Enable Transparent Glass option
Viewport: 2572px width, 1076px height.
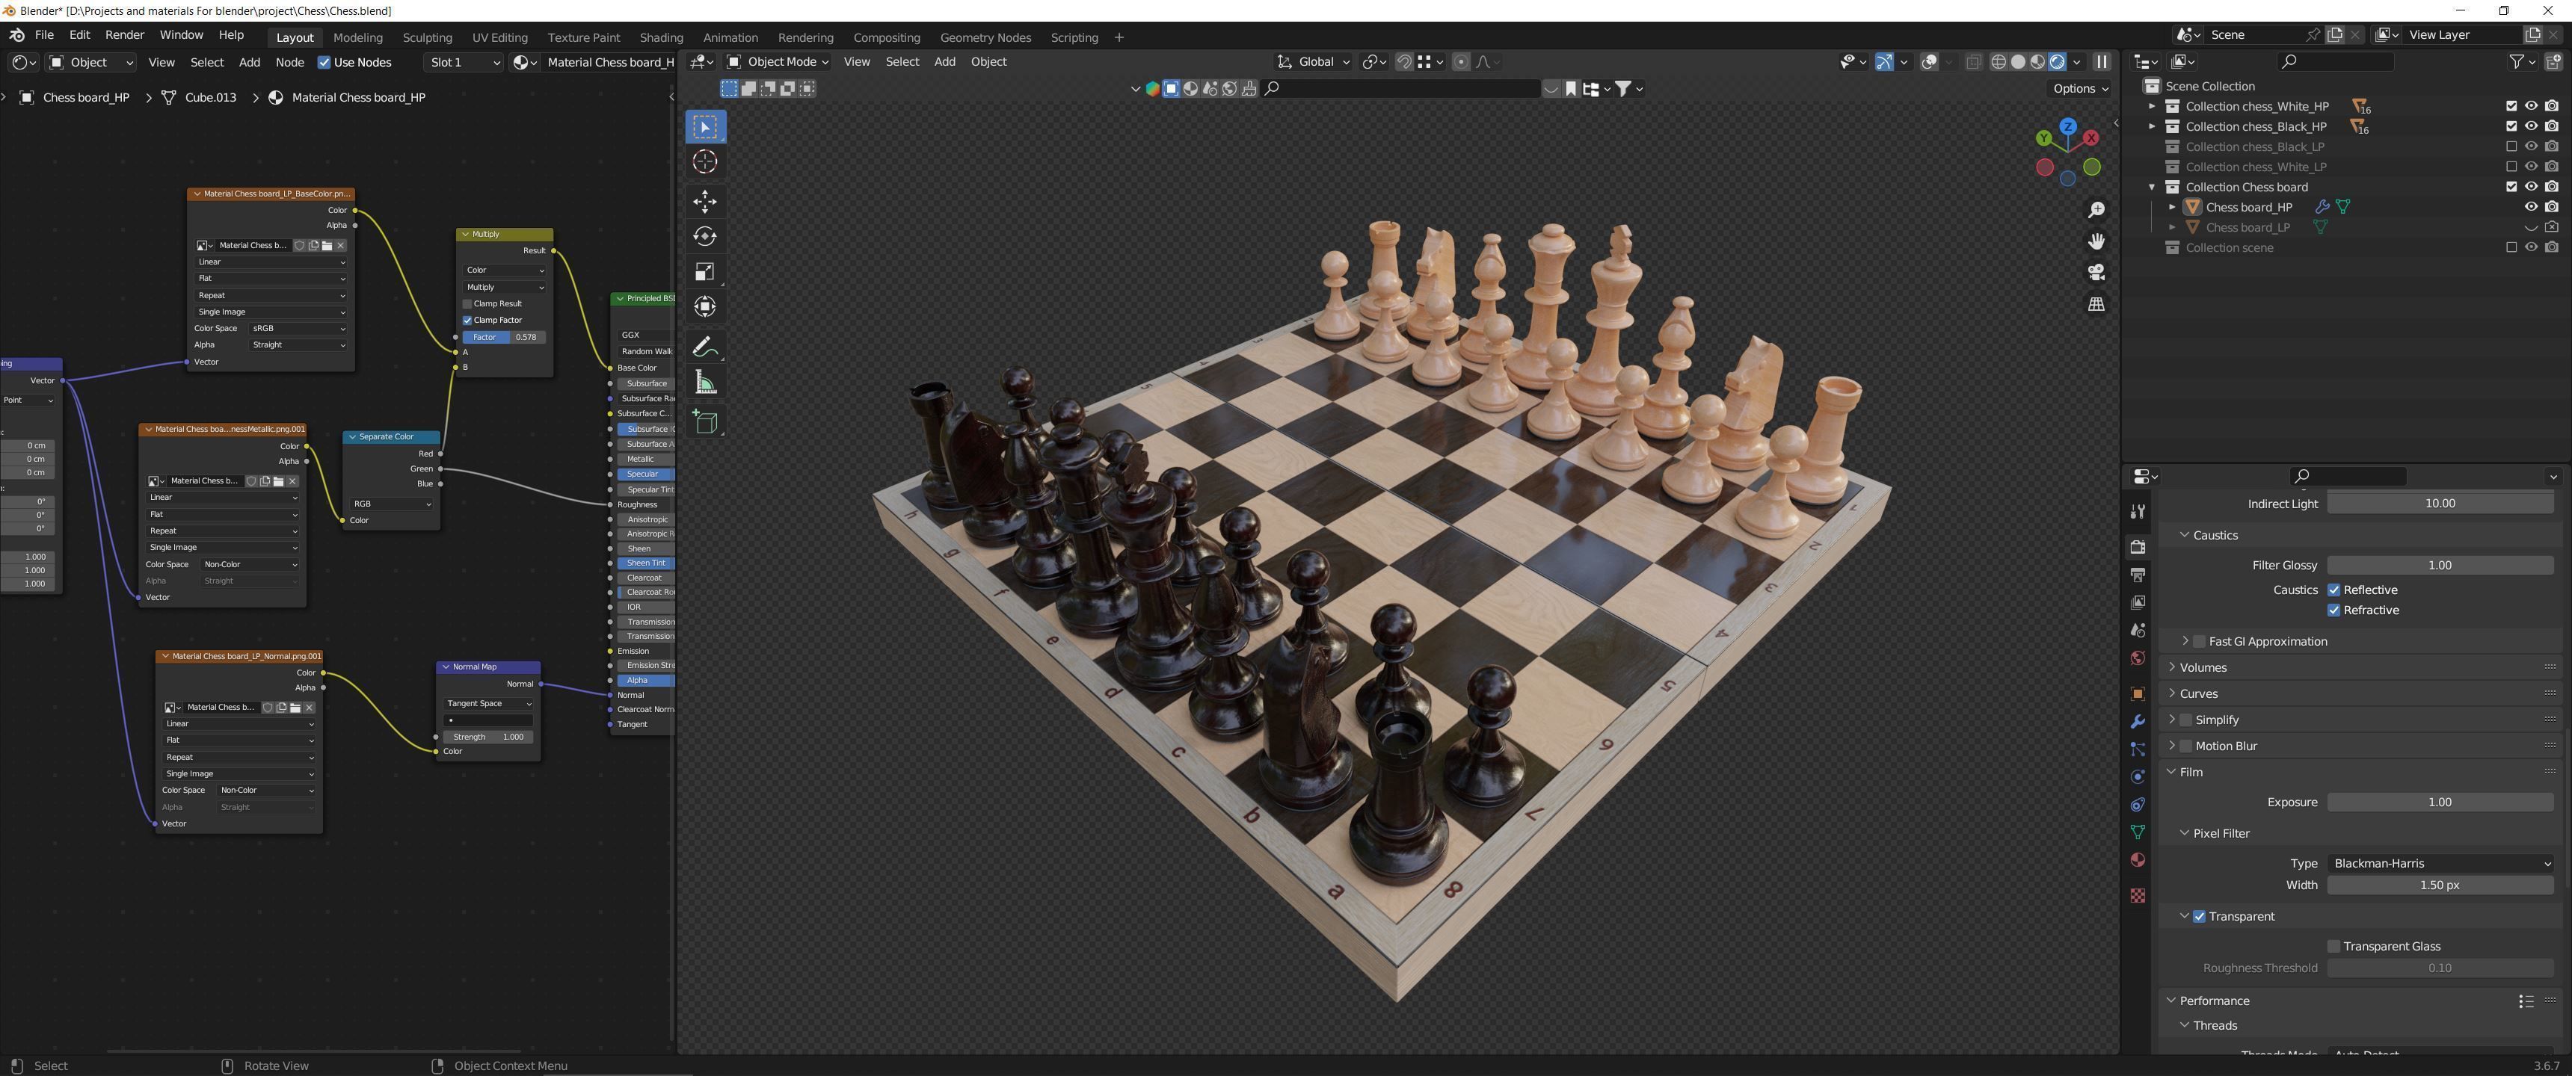(2334, 946)
